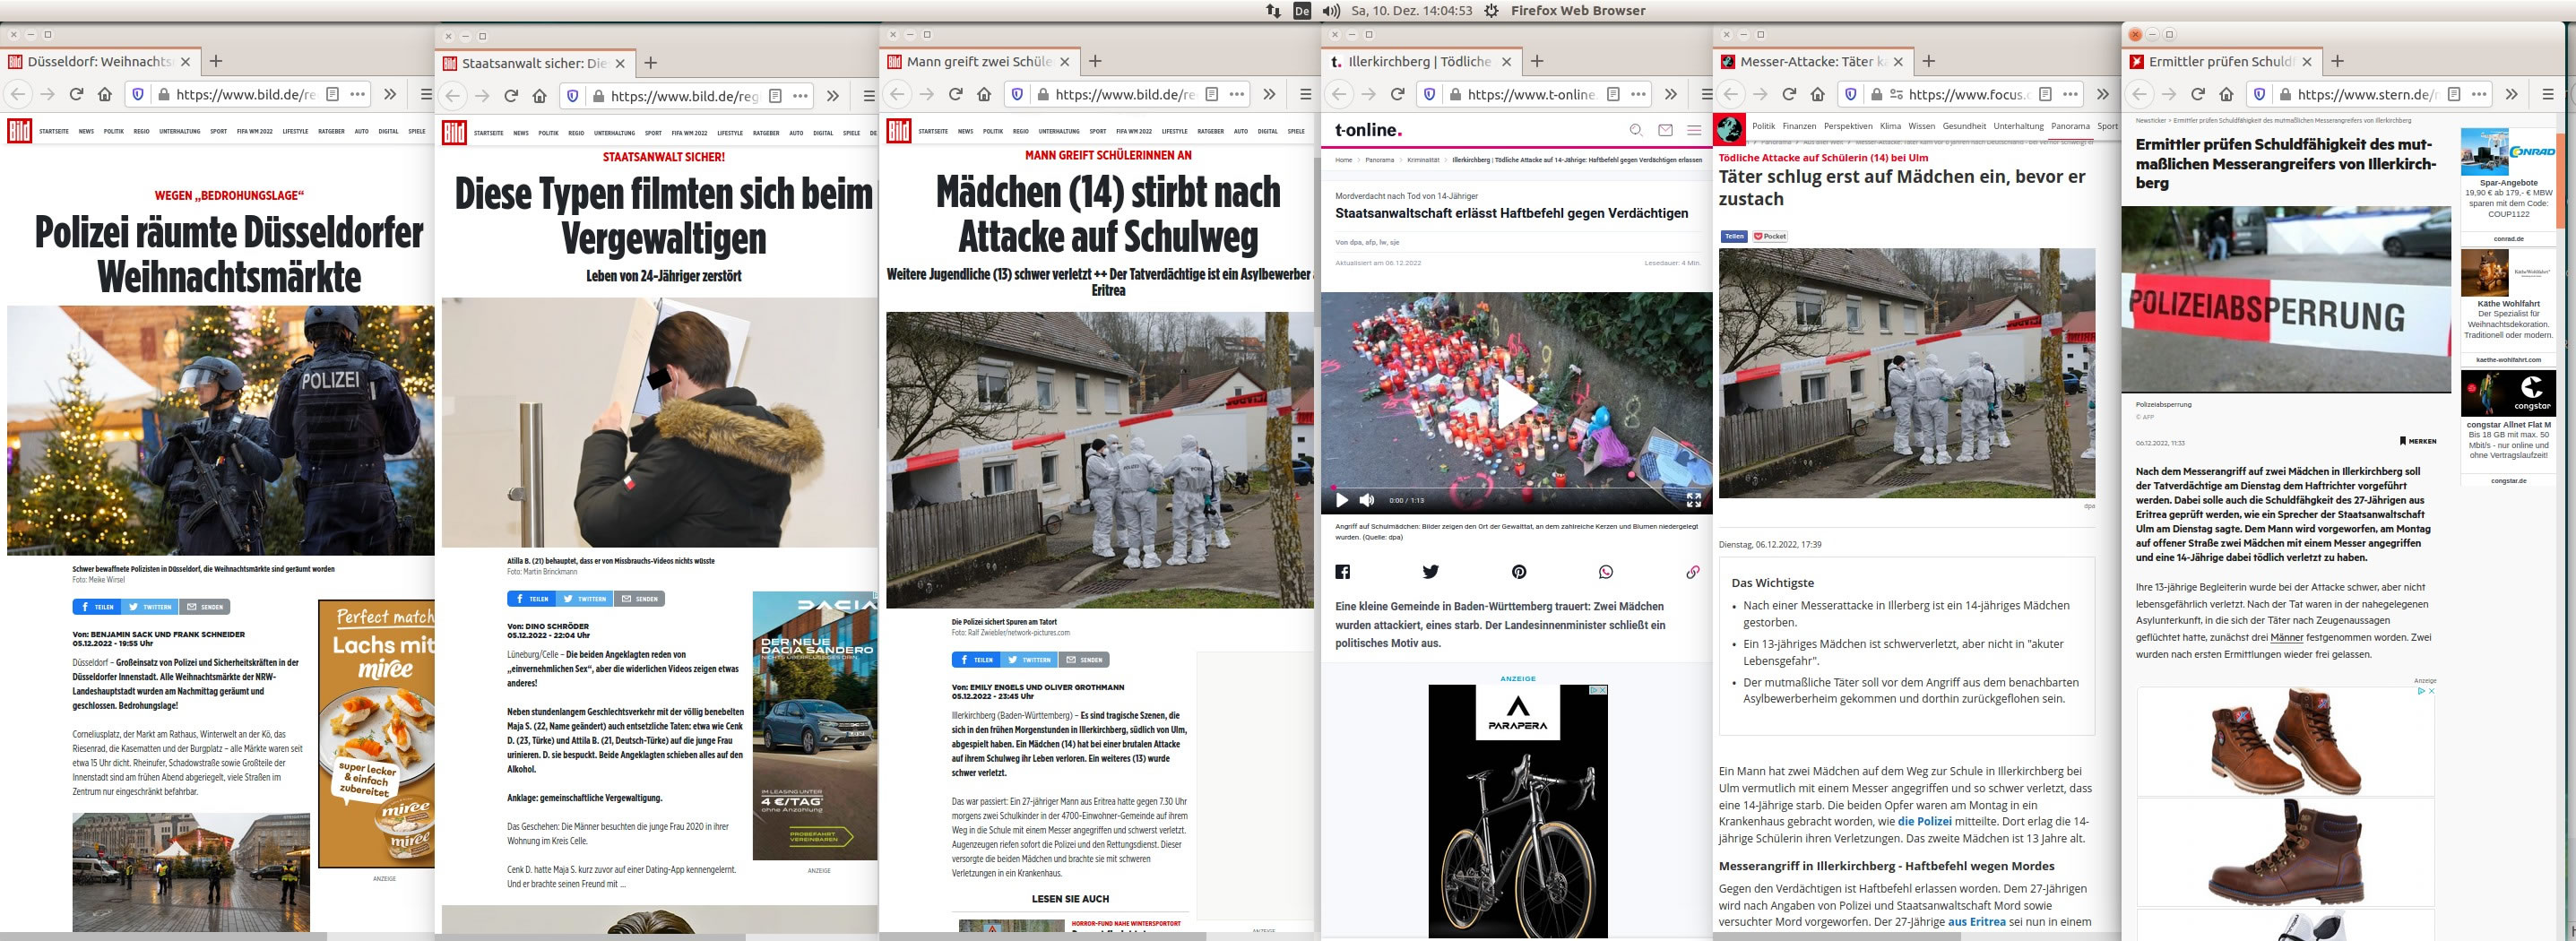2576x941 pixels.
Task: Click SENDEN button in Mann greift article
Action: 1084,660
